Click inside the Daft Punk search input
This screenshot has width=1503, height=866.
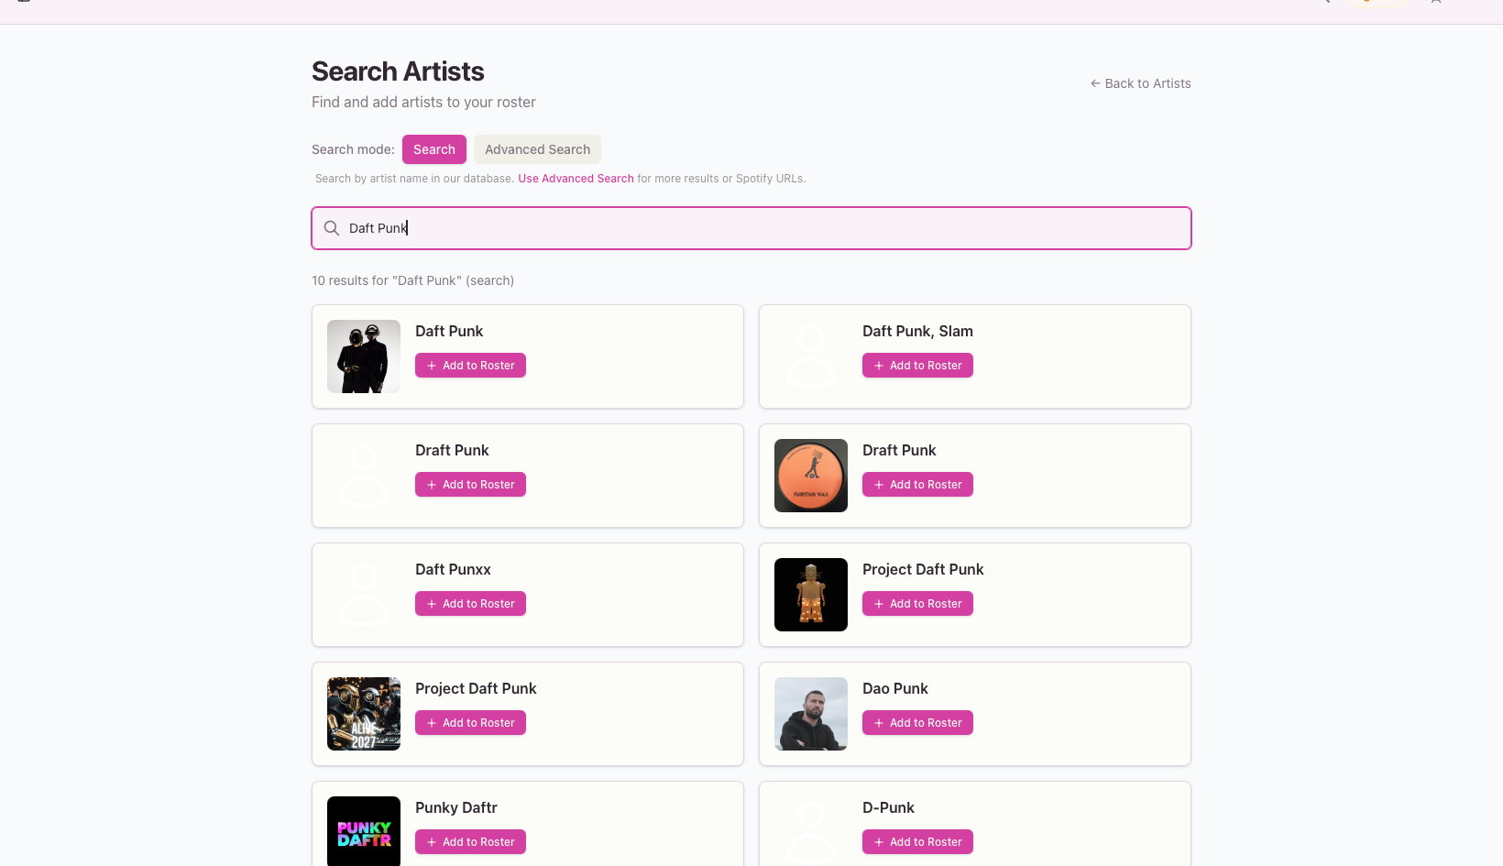coord(751,227)
